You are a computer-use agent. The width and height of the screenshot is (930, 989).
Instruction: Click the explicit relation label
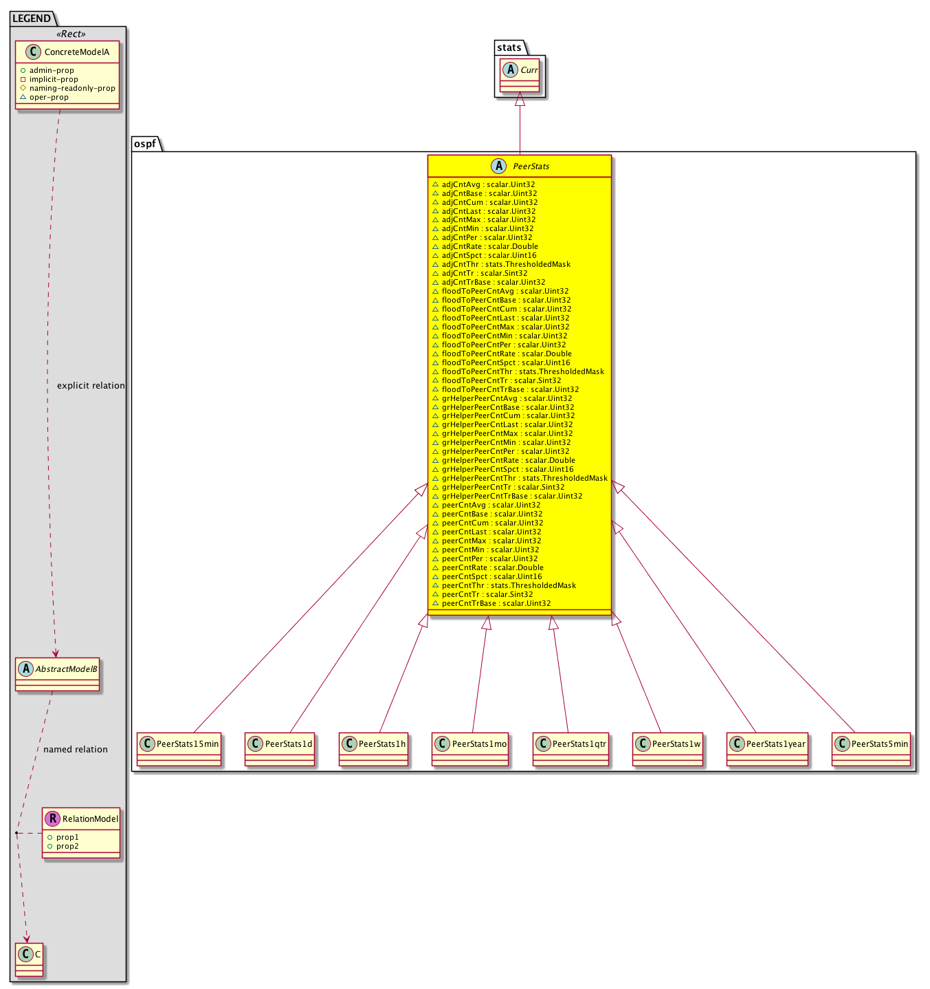[91, 385]
